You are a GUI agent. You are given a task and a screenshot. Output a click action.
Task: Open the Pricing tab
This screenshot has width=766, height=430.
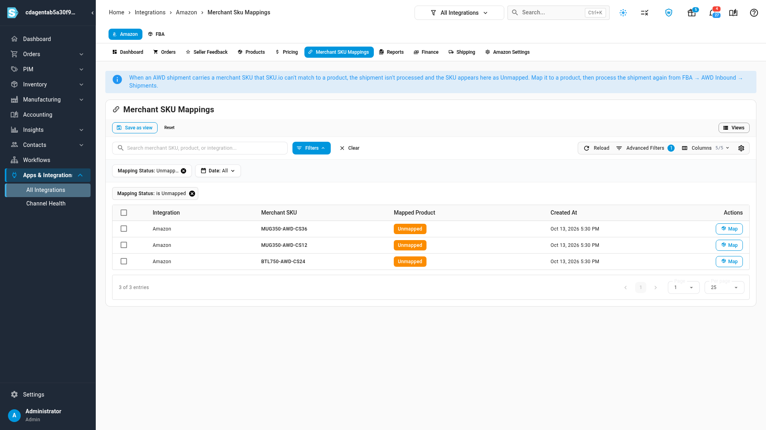tap(286, 52)
